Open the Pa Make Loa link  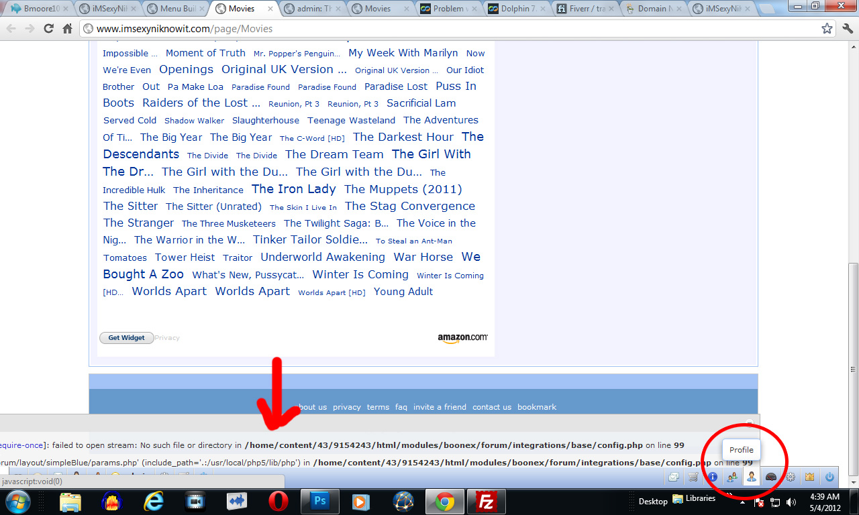click(195, 87)
